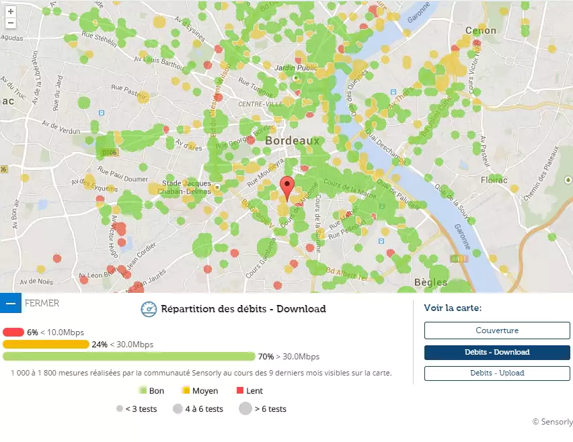Click the small gray '< 3 tests' circle
This screenshot has height=442, width=573.
120,408
